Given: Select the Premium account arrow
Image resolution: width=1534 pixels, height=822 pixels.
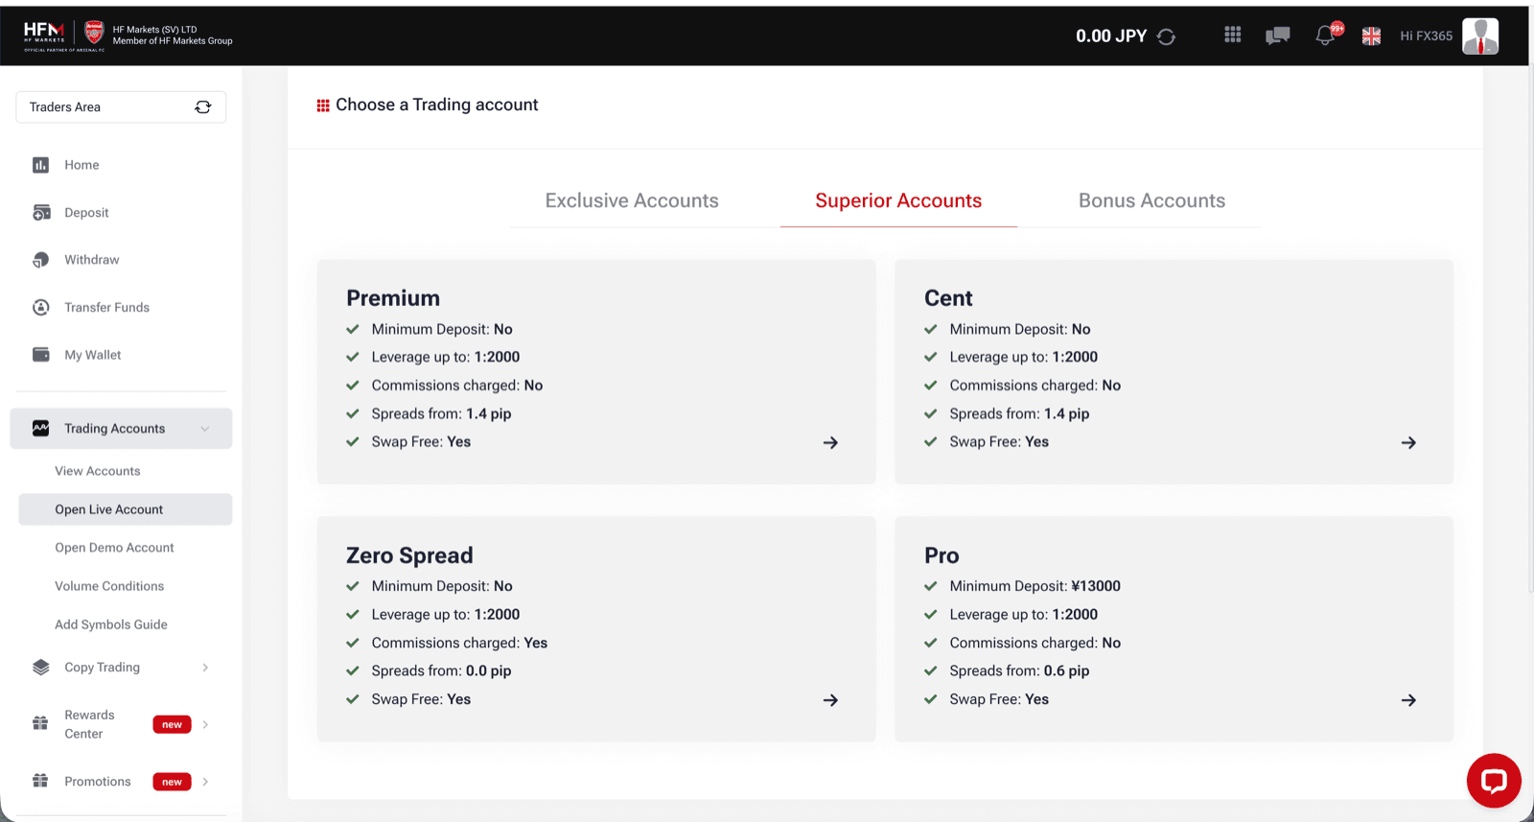Looking at the screenshot, I should point(830,443).
